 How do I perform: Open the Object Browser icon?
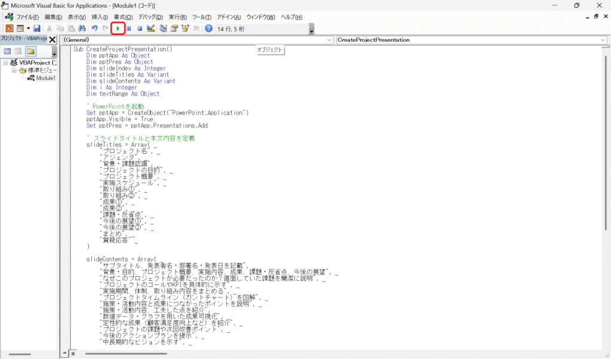pyautogui.click(x=185, y=29)
